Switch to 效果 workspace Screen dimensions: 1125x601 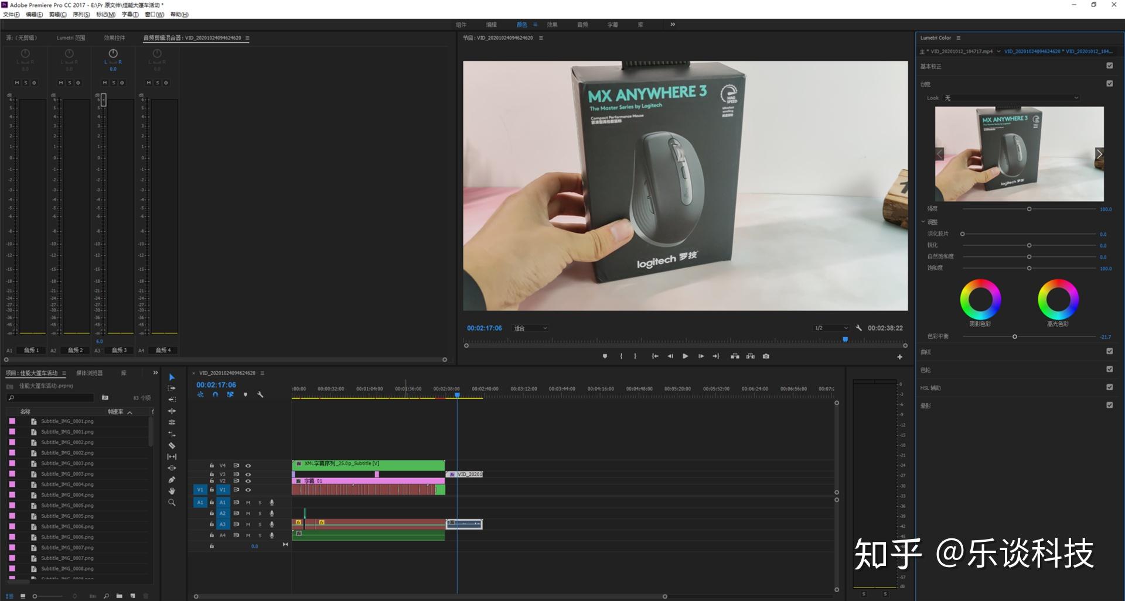pyautogui.click(x=553, y=25)
